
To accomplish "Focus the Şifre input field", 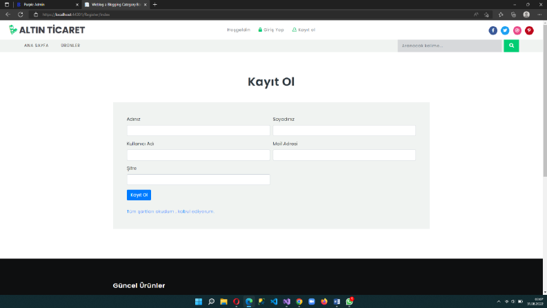I will [x=198, y=180].
